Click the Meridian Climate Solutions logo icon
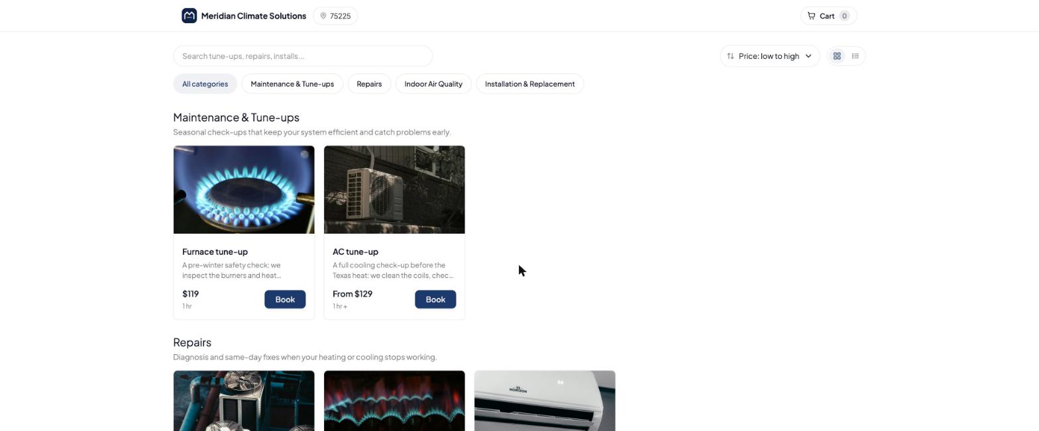1039x431 pixels. pos(189,16)
